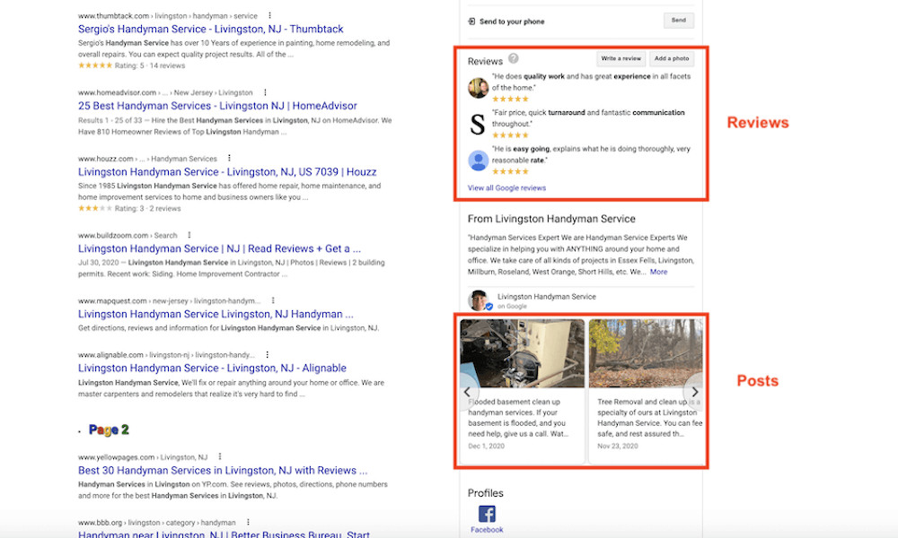The width and height of the screenshot is (898, 538).
Task: Open Best 30 Handyman Services Yellowpages link
Action: [x=223, y=471]
